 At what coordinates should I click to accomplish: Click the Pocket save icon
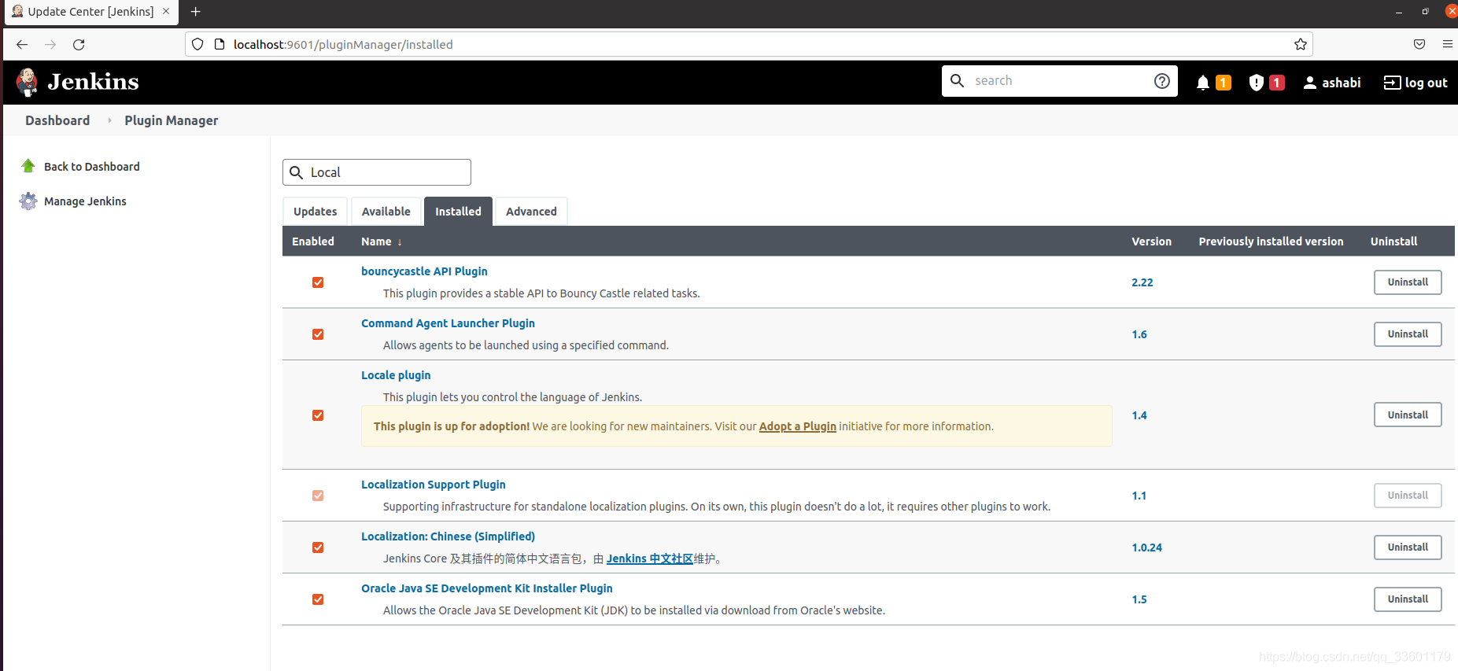click(x=1419, y=44)
